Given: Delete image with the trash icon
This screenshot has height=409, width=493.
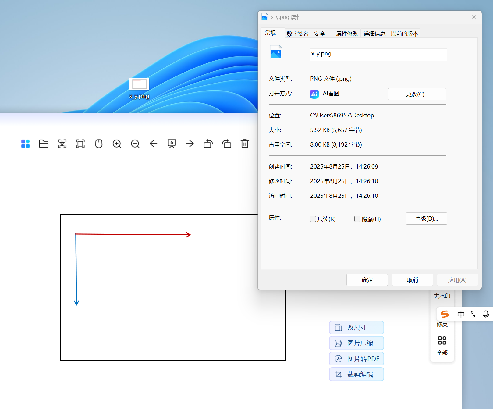Looking at the screenshot, I should pyautogui.click(x=245, y=144).
